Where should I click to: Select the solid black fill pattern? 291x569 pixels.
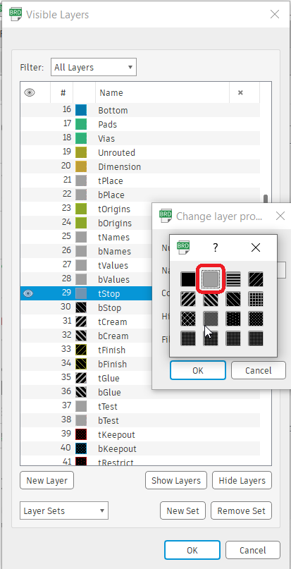click(x=188, y=279)
